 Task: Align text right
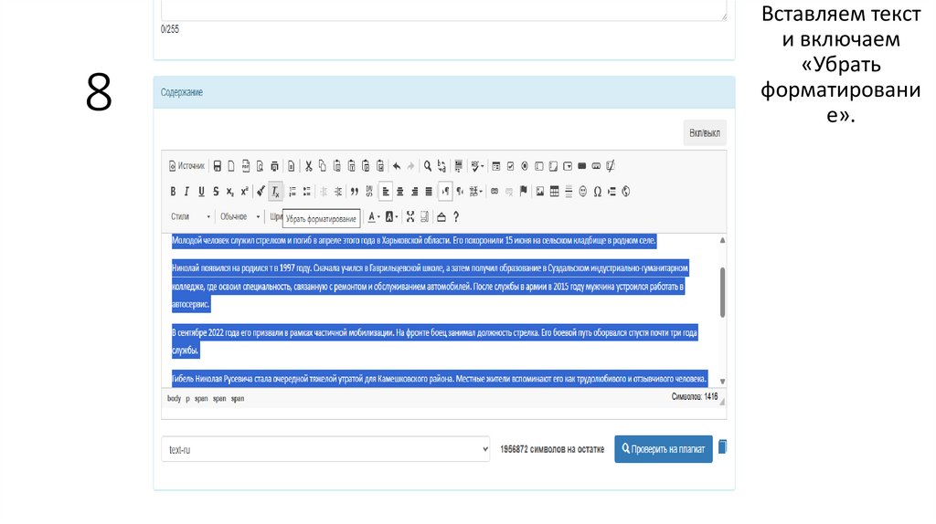pyautogui.click(x=414, y=192)
